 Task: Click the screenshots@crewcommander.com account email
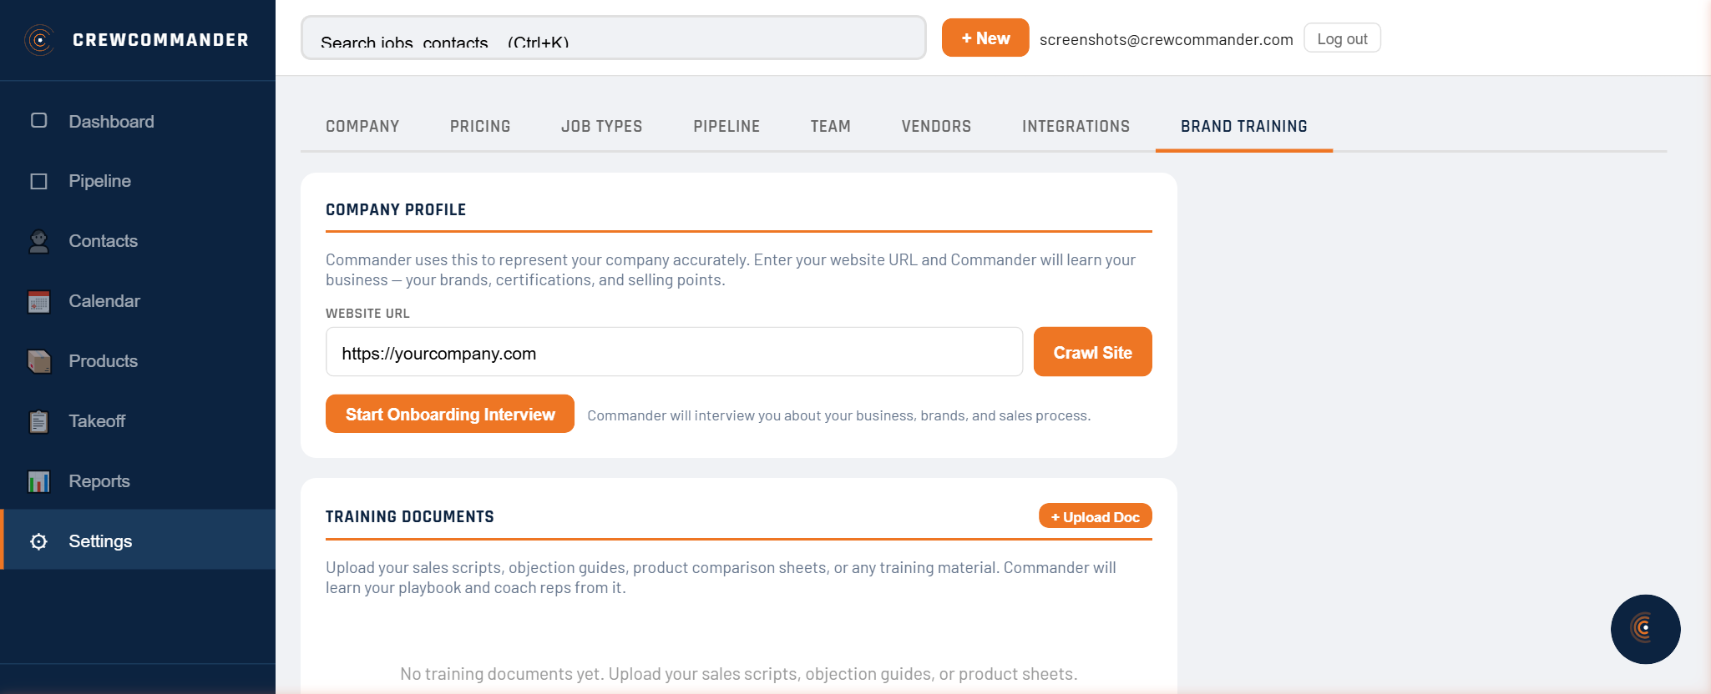click(x=1166, y=39)
